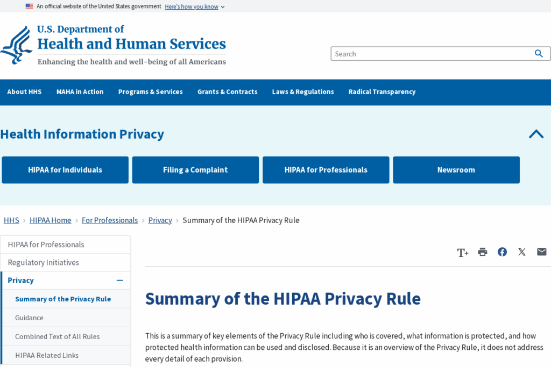Follow the Privacy breadcrumb link

[x=160, y=220]
